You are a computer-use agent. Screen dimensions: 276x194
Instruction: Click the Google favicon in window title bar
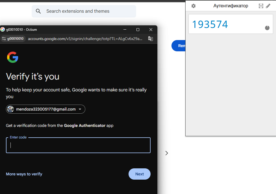point(3,29)
